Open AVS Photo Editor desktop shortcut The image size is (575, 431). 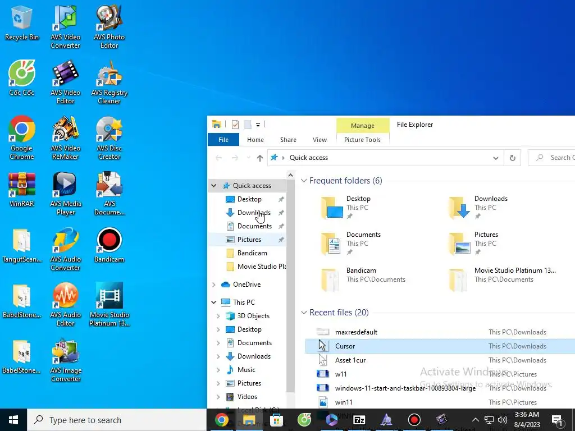pyautogui.click(x=109, y=27)
